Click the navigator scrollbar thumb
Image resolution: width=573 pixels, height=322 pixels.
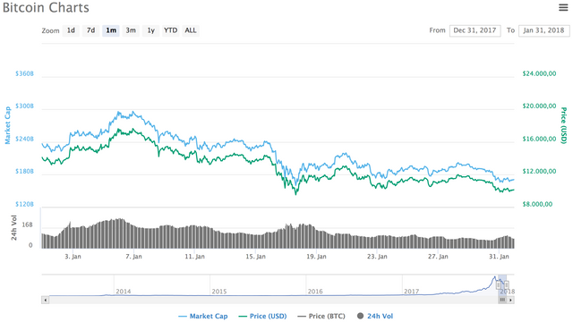point(502,301)
